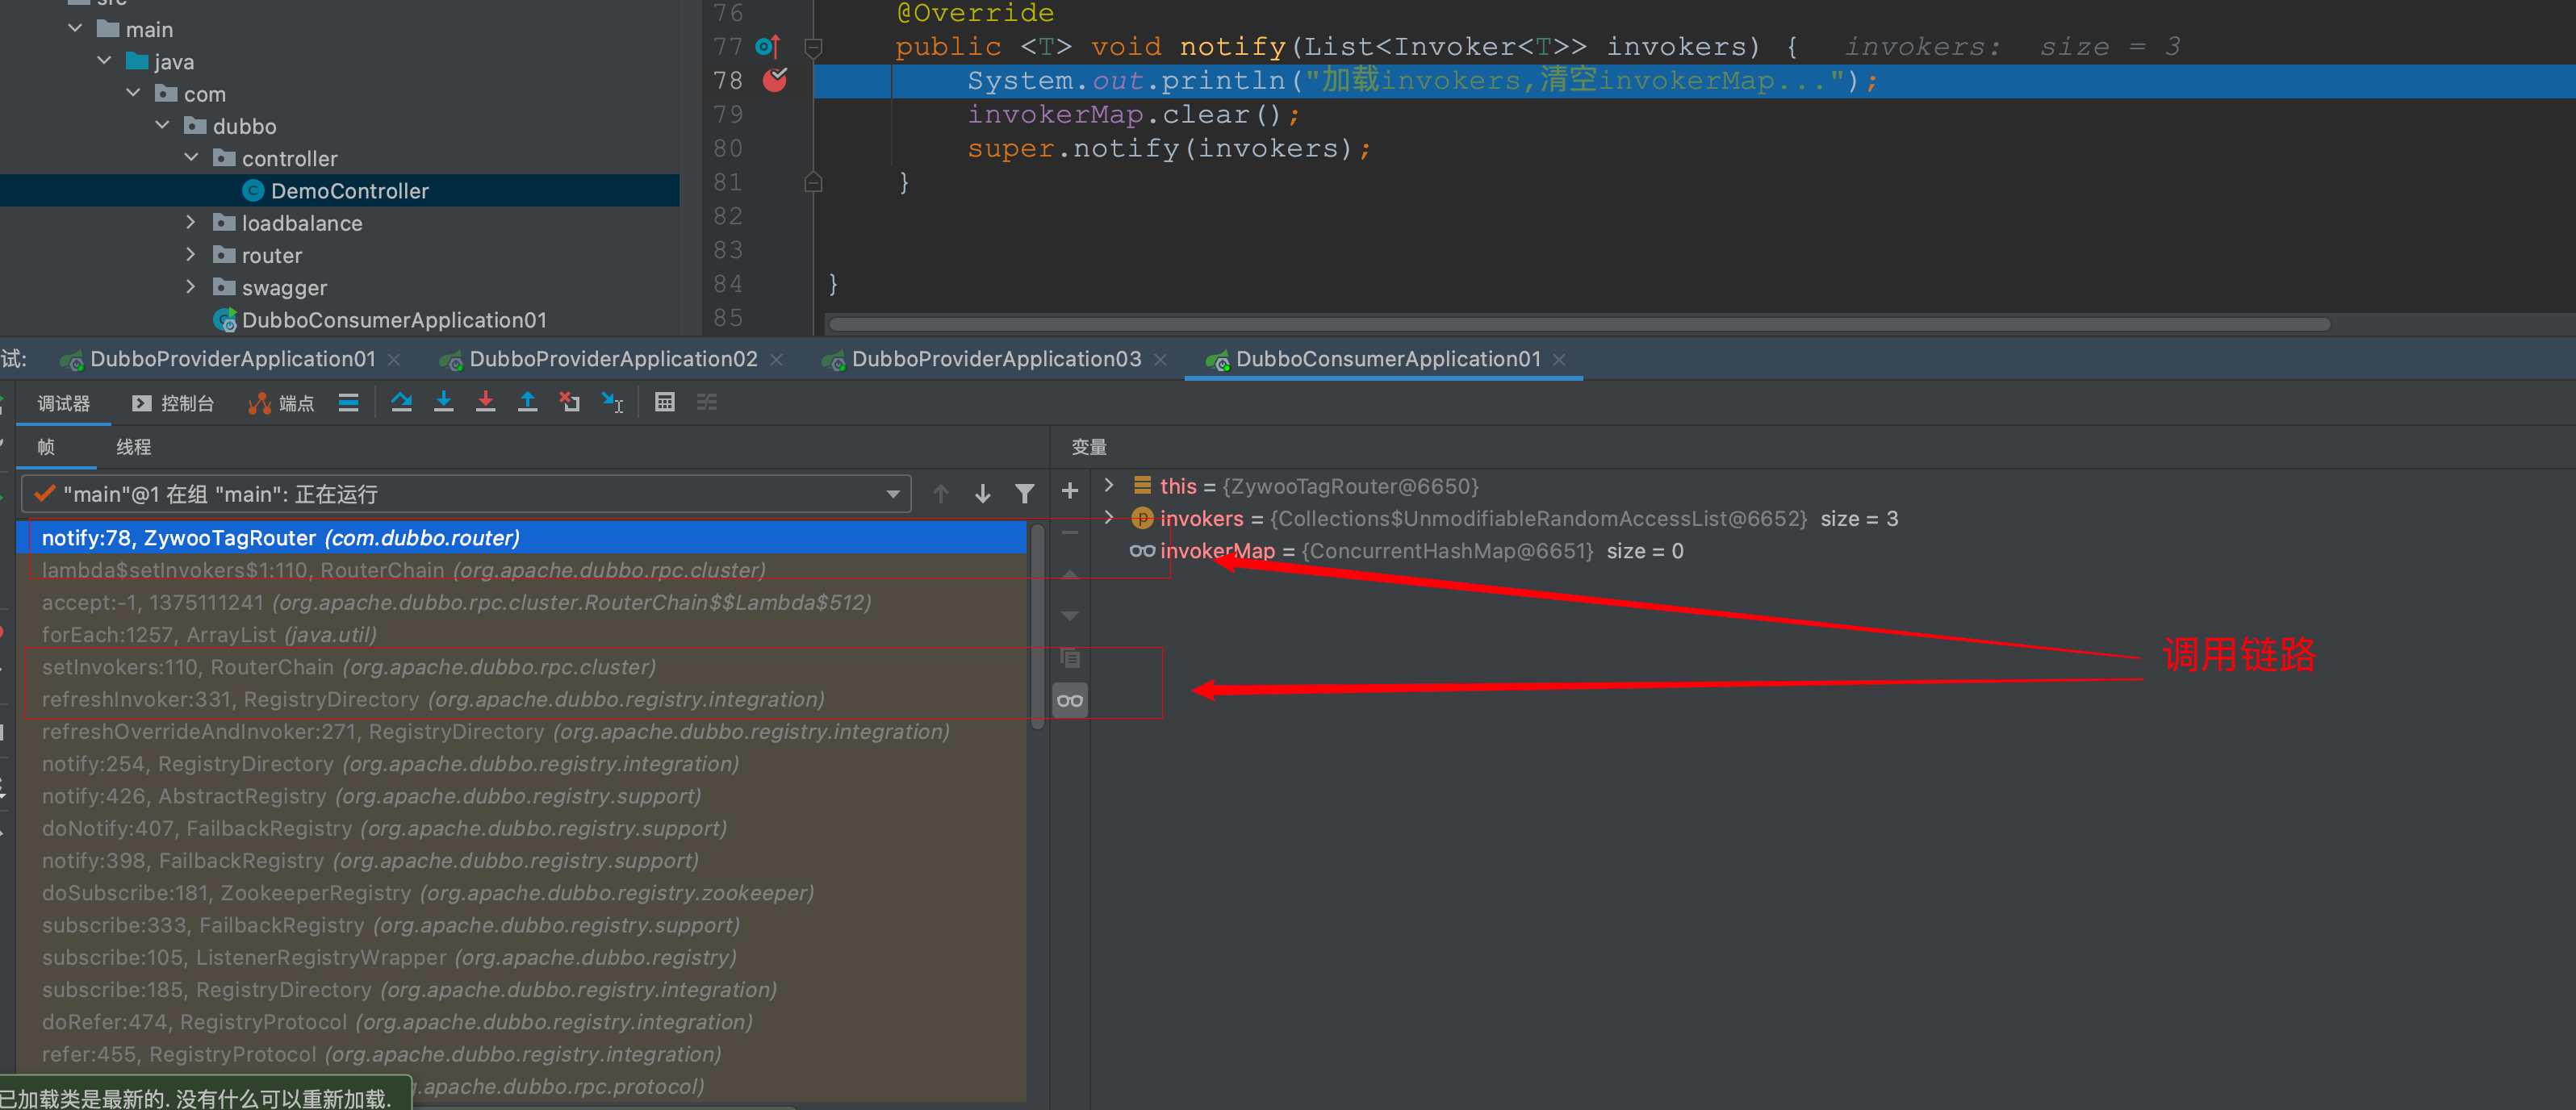This screenshot has height=1110, width=2576.
Task: Select frame lambda$setInvokers$1:110, RouterChain
Action: pos(522,570)
